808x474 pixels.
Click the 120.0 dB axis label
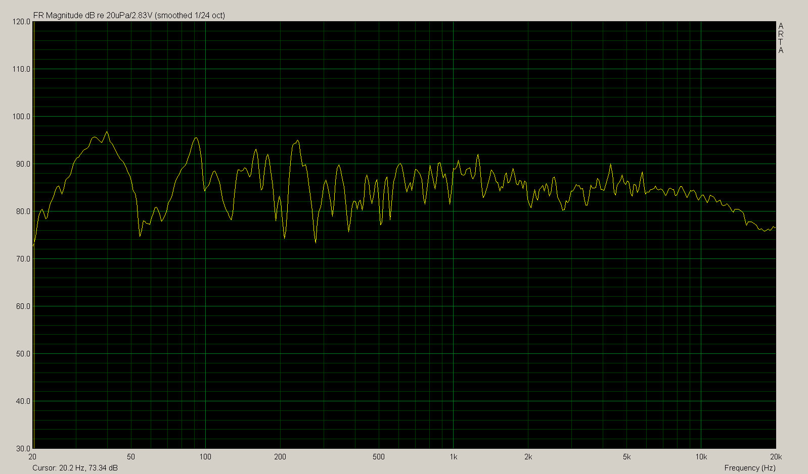[22, 22]
